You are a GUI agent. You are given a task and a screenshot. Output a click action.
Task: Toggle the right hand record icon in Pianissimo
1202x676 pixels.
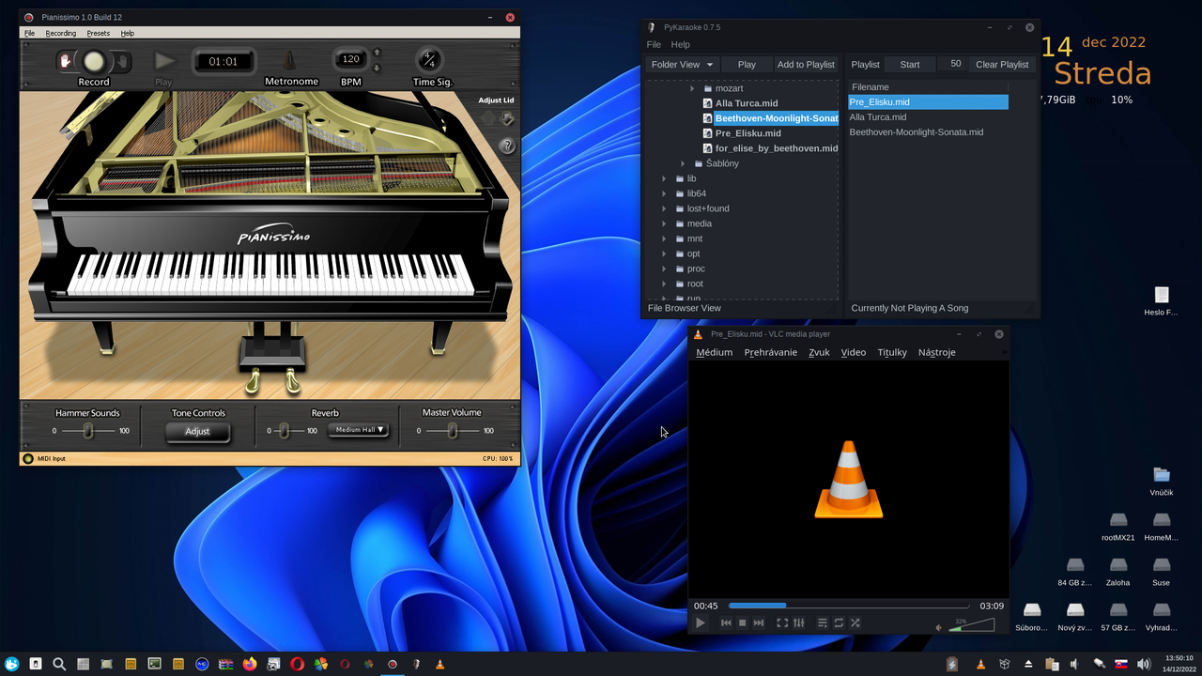(x=122, y=63)
